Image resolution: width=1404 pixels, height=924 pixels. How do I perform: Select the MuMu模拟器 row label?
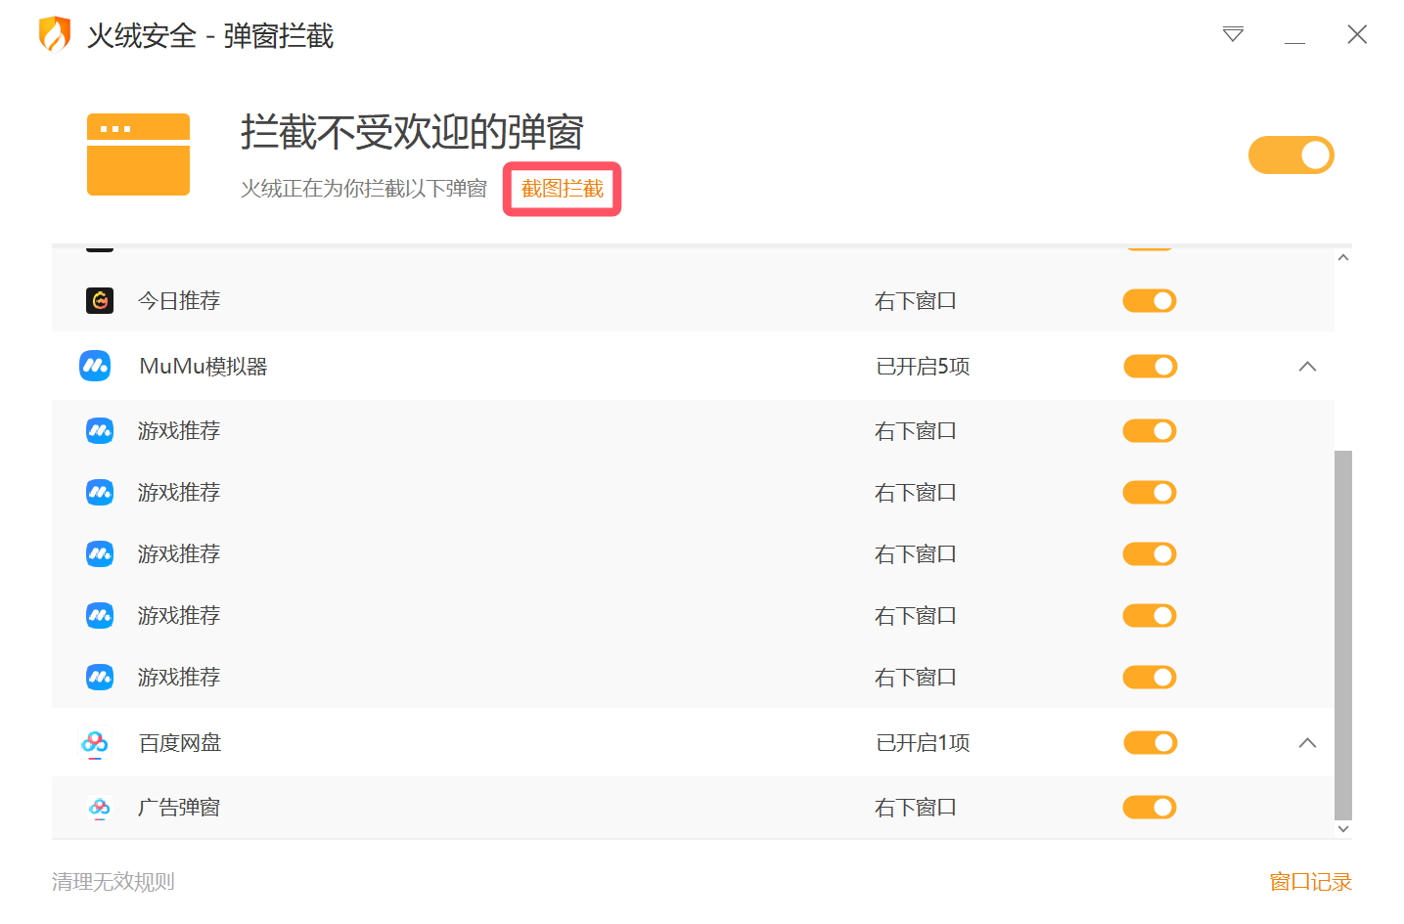coord(204,367)
